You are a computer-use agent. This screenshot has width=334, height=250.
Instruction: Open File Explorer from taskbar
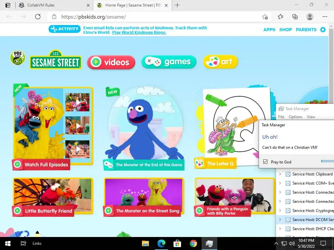pos(145,243)
